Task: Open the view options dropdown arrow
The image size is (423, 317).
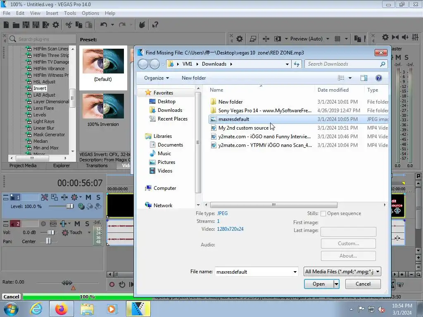Action: pos(350,78)
